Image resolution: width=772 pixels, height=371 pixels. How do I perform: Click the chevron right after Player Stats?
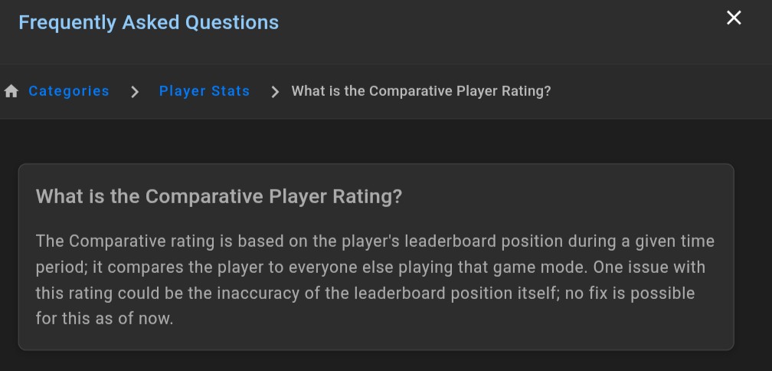[x=276, y=92]
